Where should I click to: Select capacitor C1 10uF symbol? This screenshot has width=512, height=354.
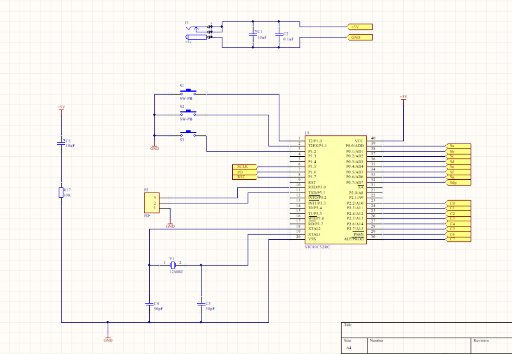[x=253, y=34]
